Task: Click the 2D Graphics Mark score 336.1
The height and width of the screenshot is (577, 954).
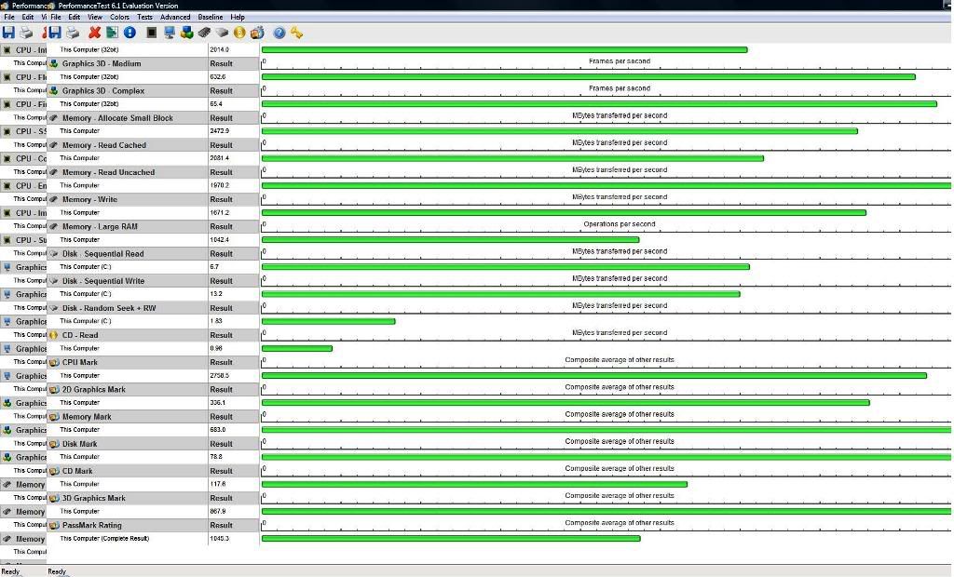Action: (x=218, y=402)
